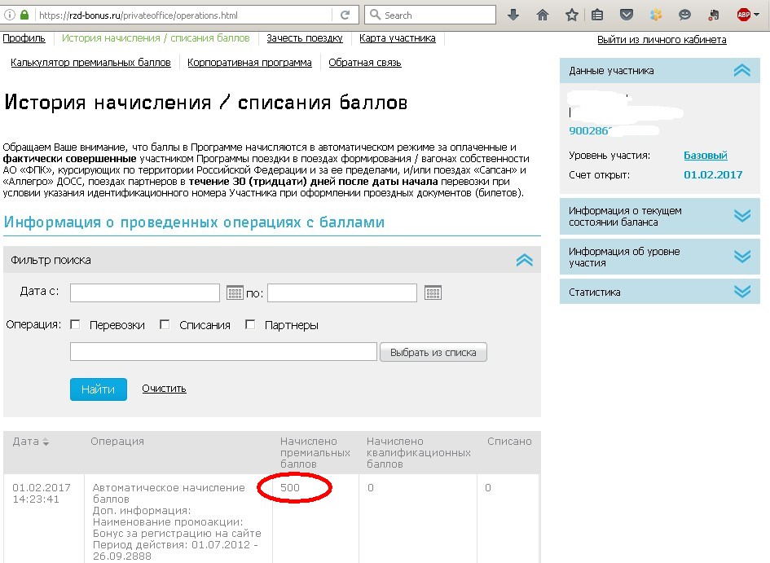770x563 pixels.
Task: Open the Зачесть поездку menu item
Action: tap(305, 38)
